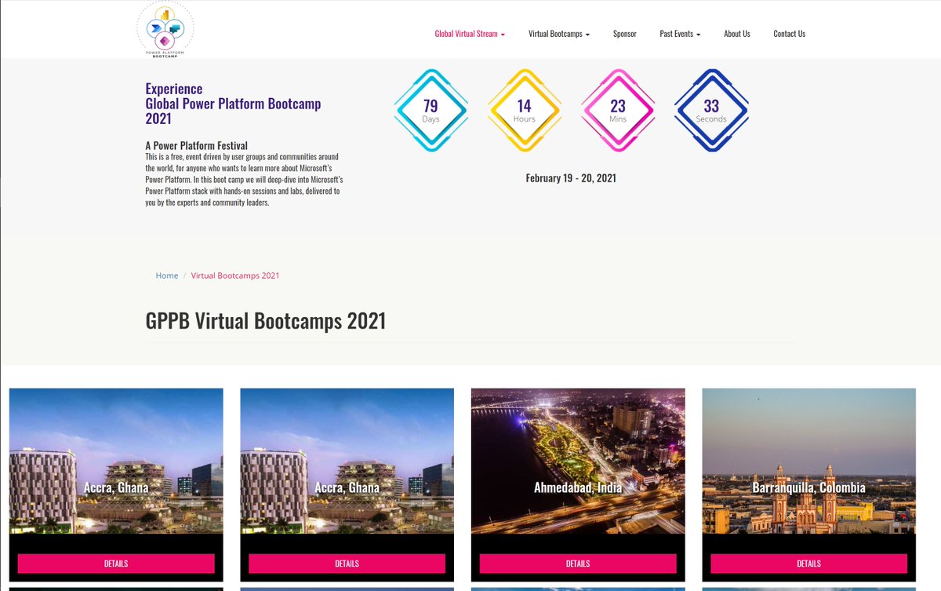This screenshot has height=591, width=941.
Task: Follow the Home breadcrumb link
Action: click(x=167, y=275)
